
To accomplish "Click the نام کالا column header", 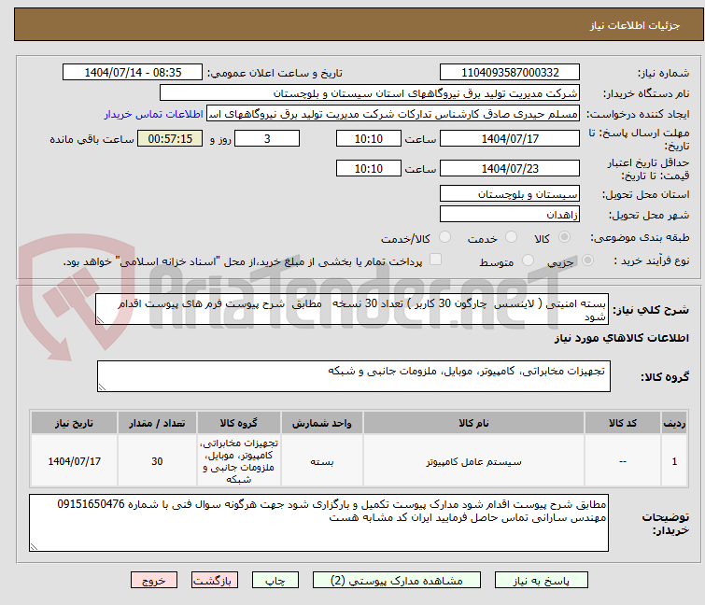I will click(x=474, y=423).
